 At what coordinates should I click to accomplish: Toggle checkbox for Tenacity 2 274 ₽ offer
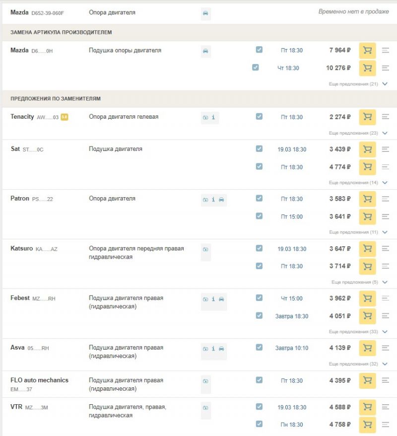pyautogui.click(x=259, y=116)
